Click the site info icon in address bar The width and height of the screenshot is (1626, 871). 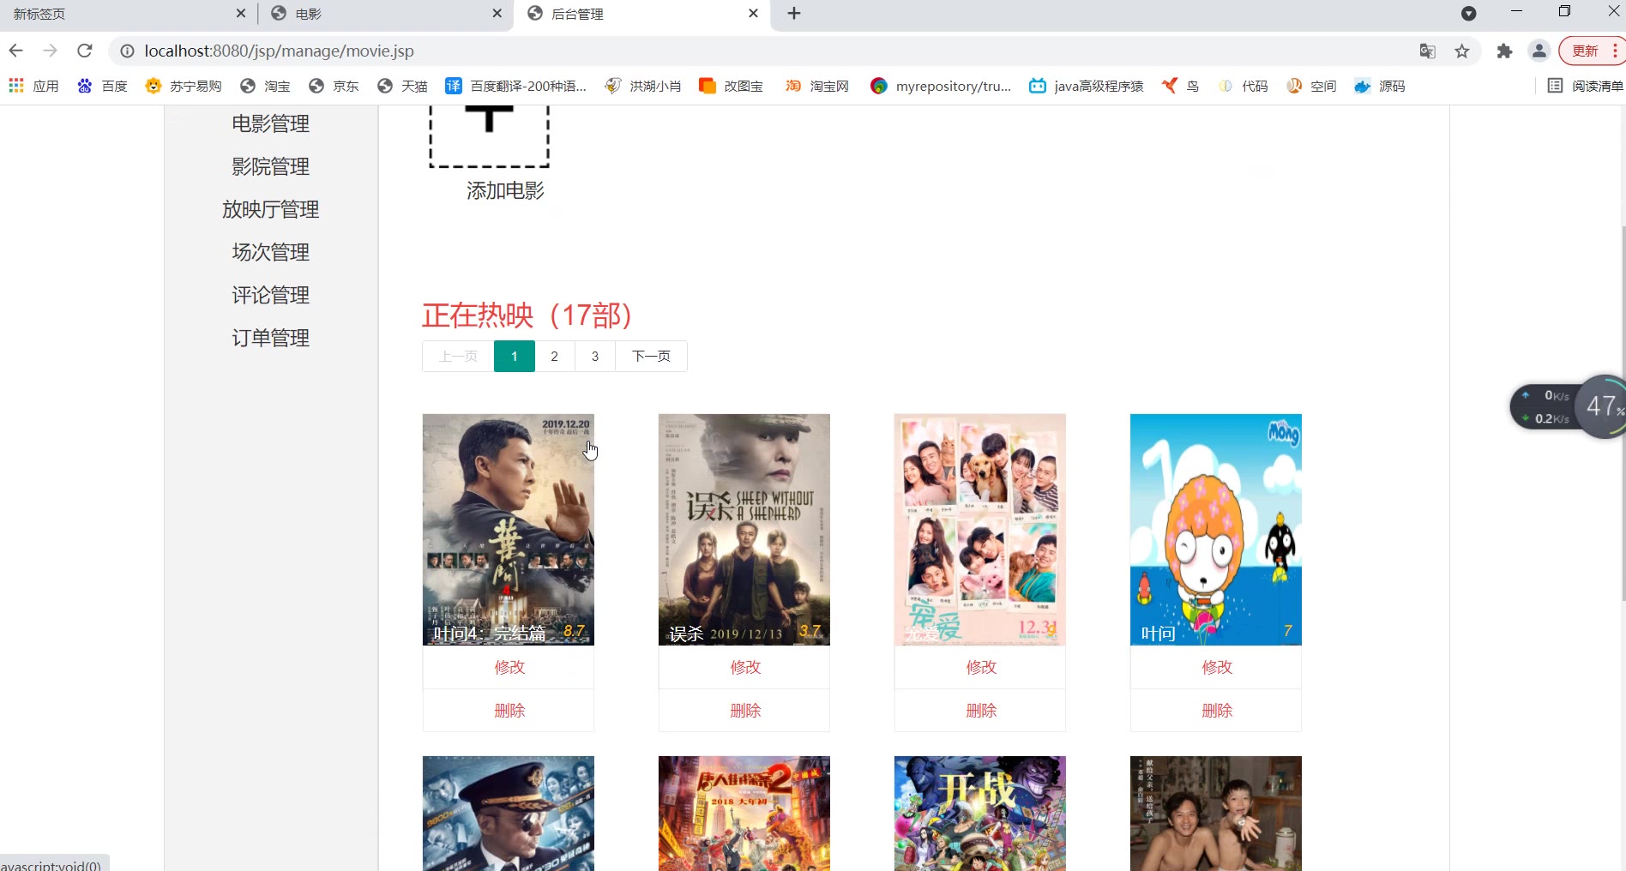tap(127, 51)
